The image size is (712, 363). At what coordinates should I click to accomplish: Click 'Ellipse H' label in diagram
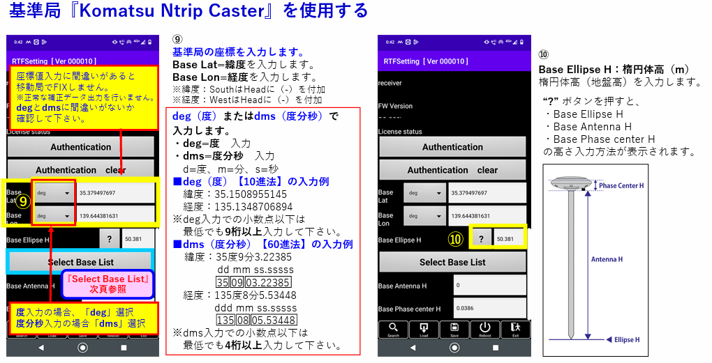[x=627, y=339]
